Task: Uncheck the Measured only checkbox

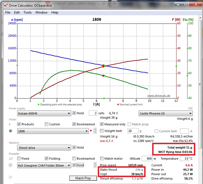Action: click(102, 124)
